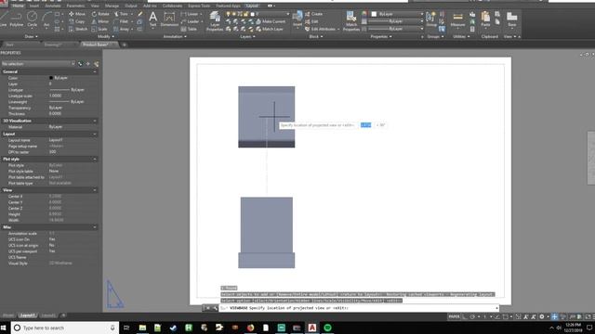
Task: Click Match Layer
Action: [270, 29]
